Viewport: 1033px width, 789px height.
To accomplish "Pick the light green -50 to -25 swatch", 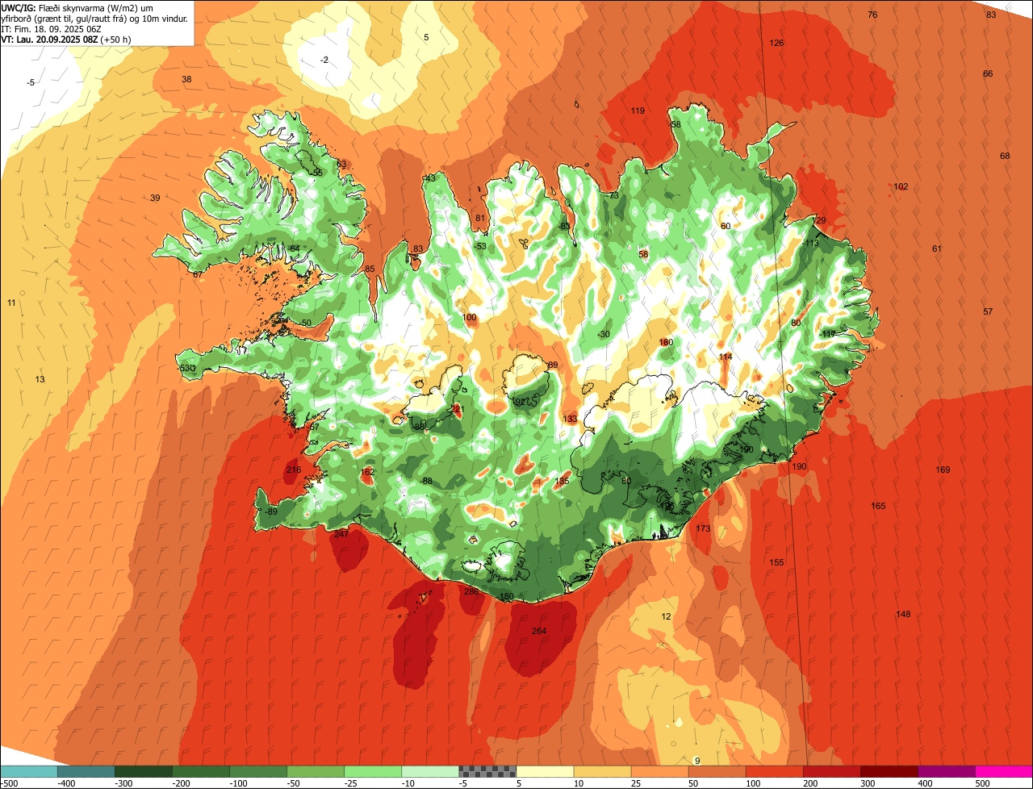I will 316,771.
